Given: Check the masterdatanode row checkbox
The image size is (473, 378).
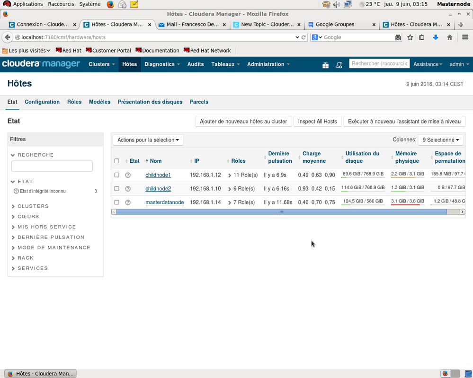Looking at the screenshot, I should [117, 202].
